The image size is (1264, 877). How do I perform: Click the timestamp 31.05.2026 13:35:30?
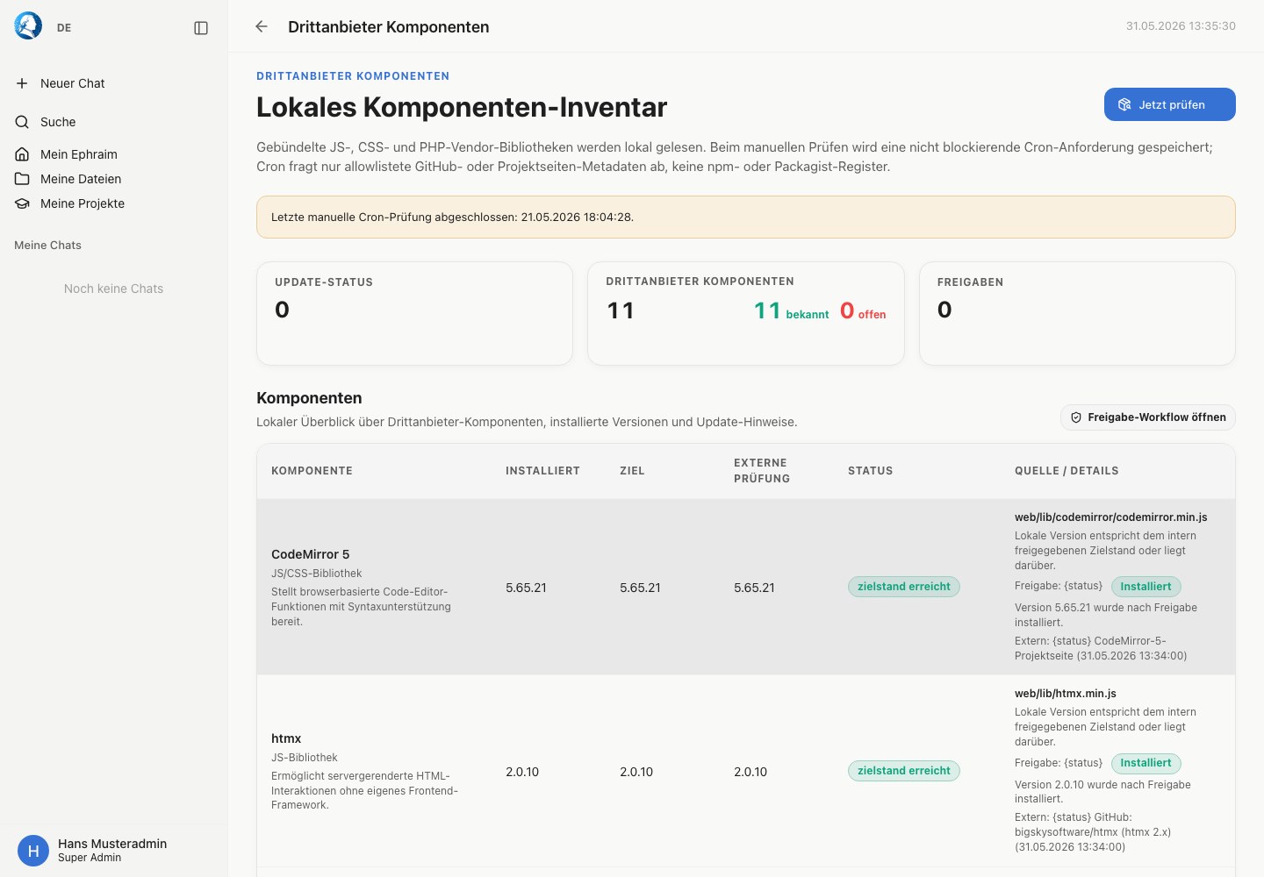[x=1181, y=26]
